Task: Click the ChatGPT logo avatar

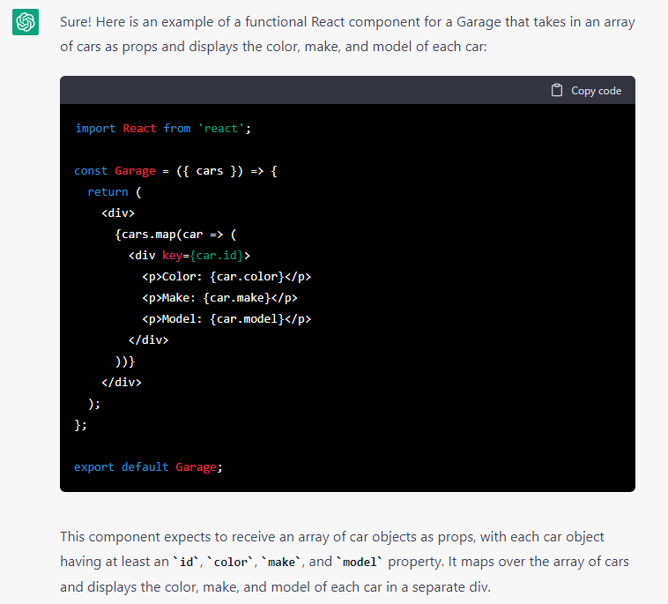Action: pyautogui.click(x=26, y=22)
